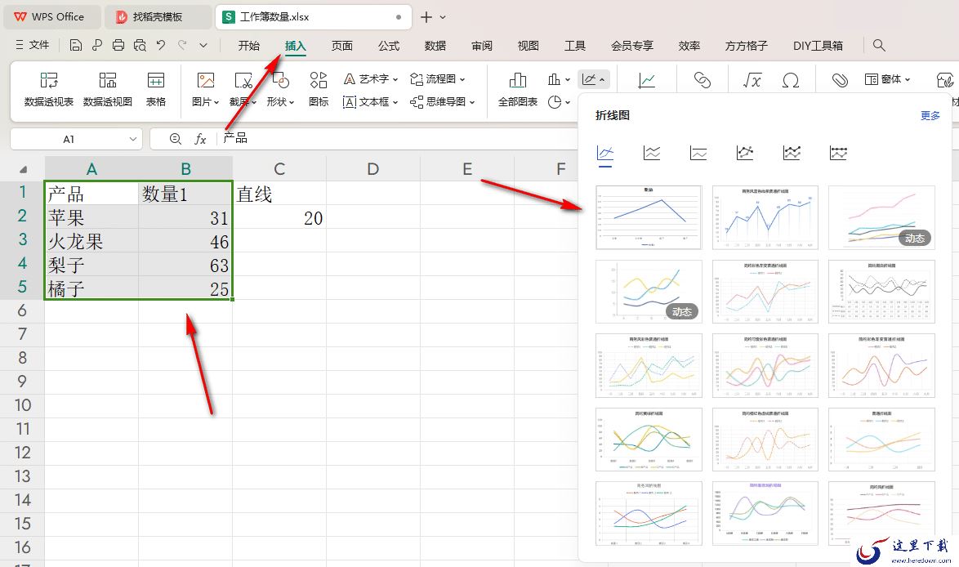Click the 图标 icon library button
959x567 pixels.
click(x=319, y=89)
